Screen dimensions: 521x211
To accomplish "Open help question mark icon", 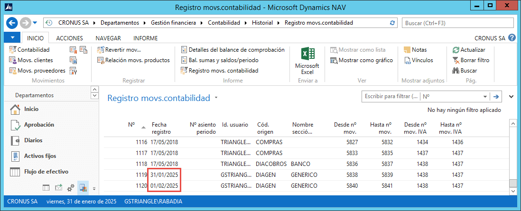I will [512, 38].
